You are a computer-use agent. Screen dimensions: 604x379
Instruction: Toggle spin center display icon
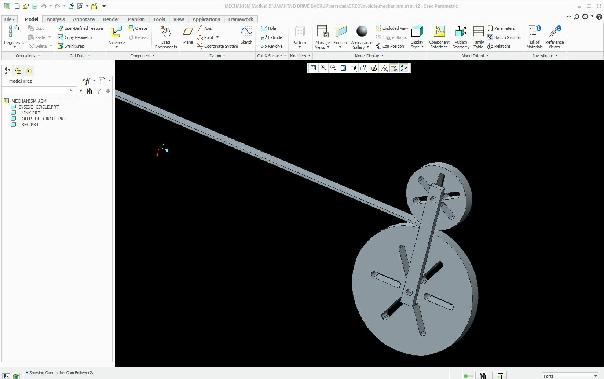404,68
